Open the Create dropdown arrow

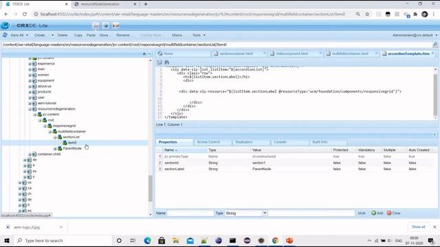point(52,35)
